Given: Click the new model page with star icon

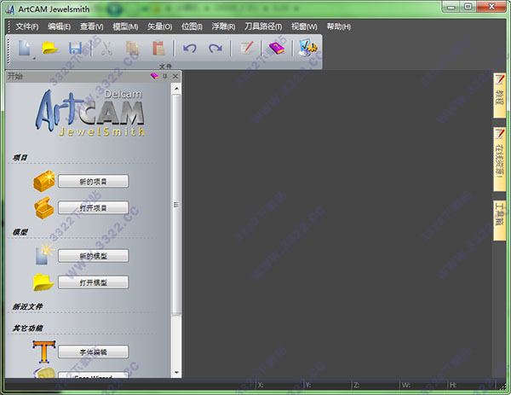Looking at the screenshot, I should pos(44,254).
